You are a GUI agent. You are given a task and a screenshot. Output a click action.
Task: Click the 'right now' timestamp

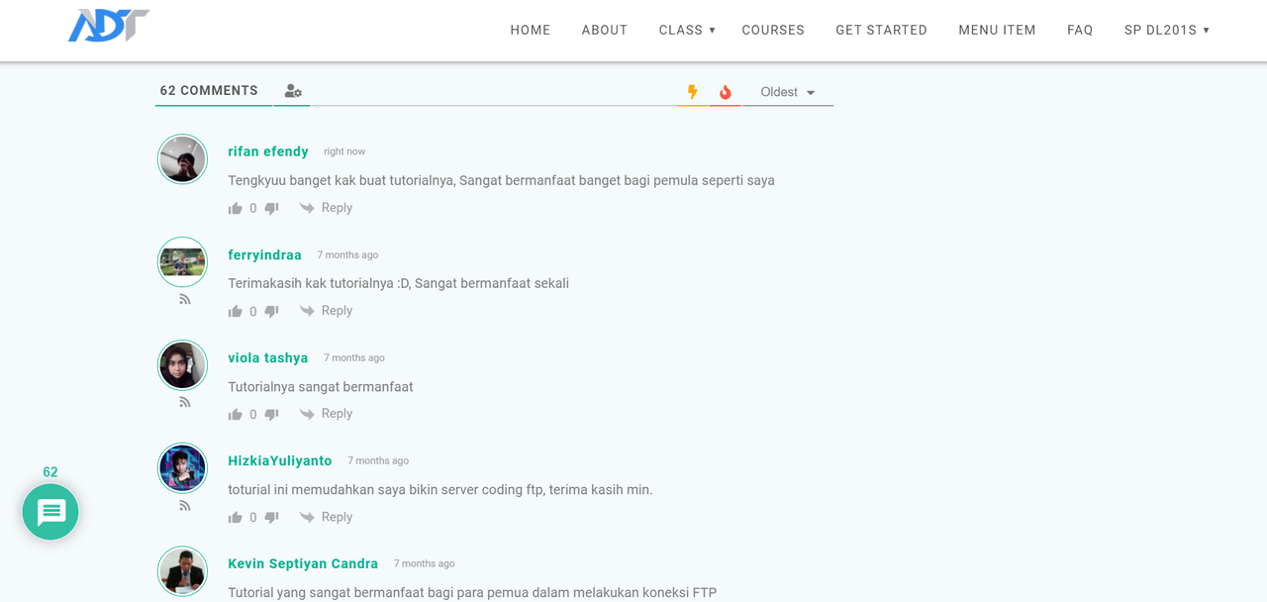point(344,151)
